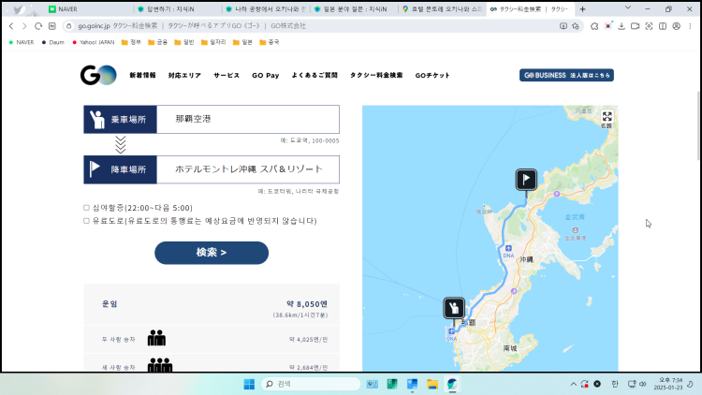
Task: Open GO Pay in the site menu
Action: 266,75
